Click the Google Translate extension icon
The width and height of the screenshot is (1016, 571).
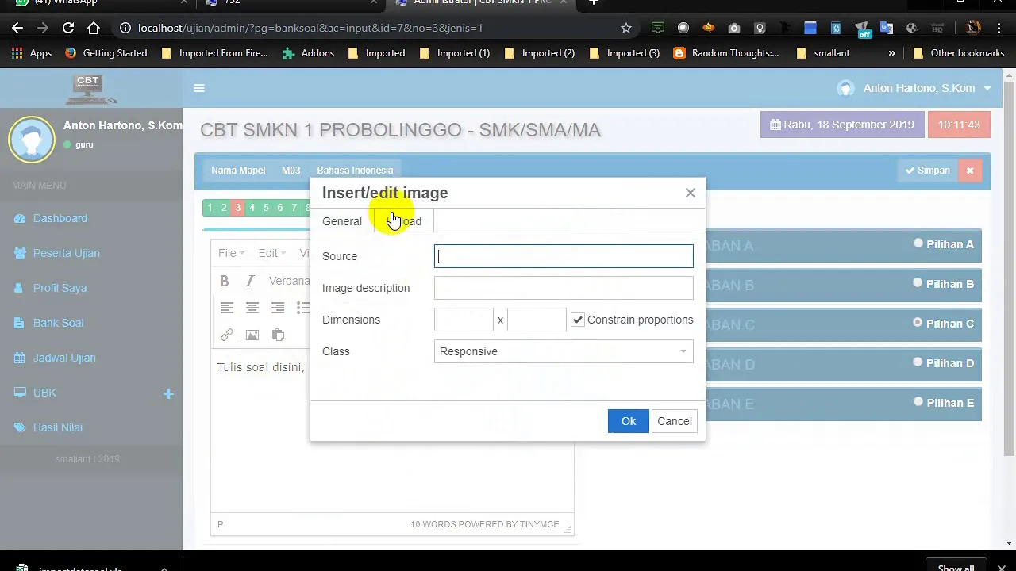click(x=887, y=28)
